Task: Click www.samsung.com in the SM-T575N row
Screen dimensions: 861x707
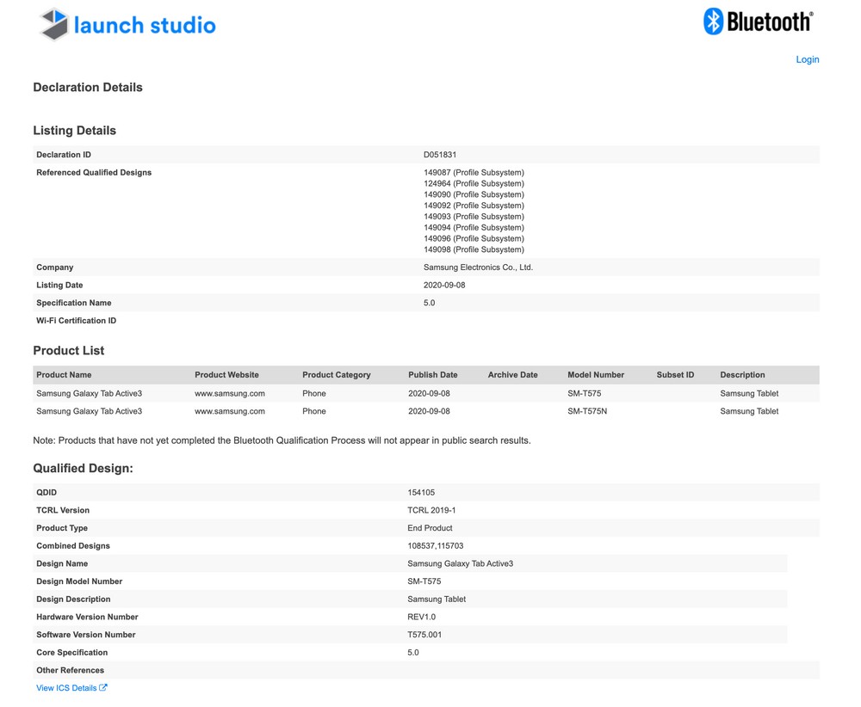Action: pos(230,411)
